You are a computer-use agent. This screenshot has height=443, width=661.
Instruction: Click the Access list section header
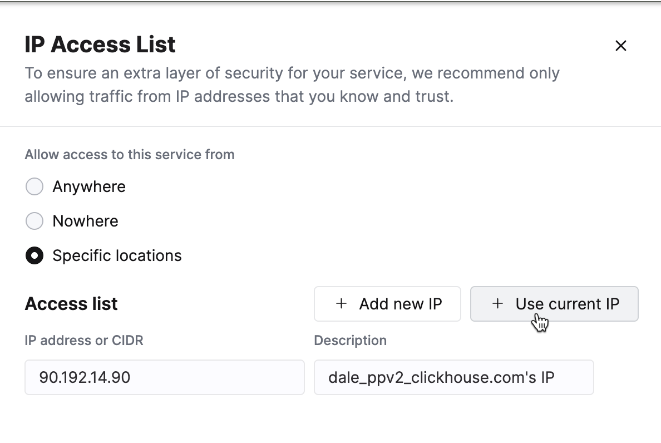click(71, 304)
